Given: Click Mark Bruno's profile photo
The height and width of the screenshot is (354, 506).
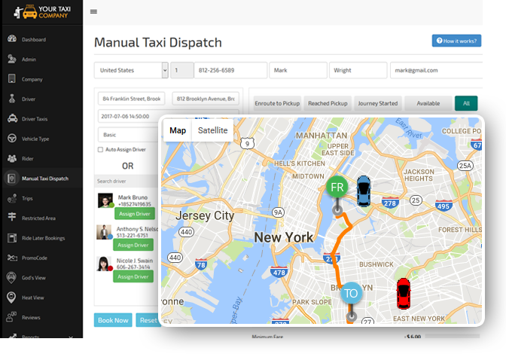Looking at the screenshot, I should pos(105,200).
